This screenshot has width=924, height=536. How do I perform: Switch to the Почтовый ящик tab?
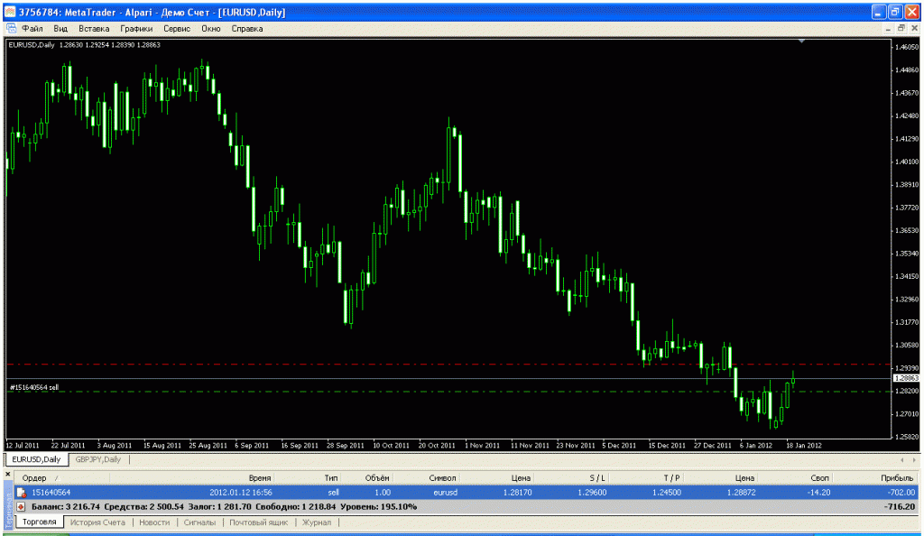(x=258, y=522)
